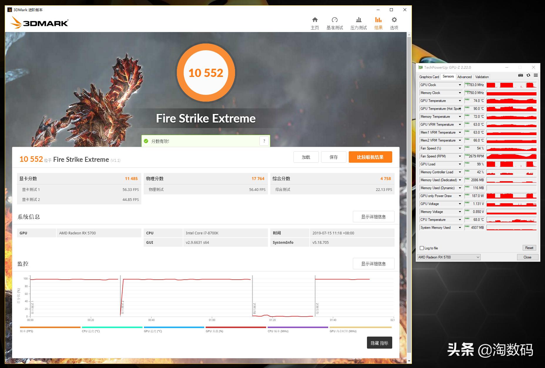Switch to the Validation tab in GPU-Z
The width and height of the screenshot is (545, 368).
click(482, 77)
